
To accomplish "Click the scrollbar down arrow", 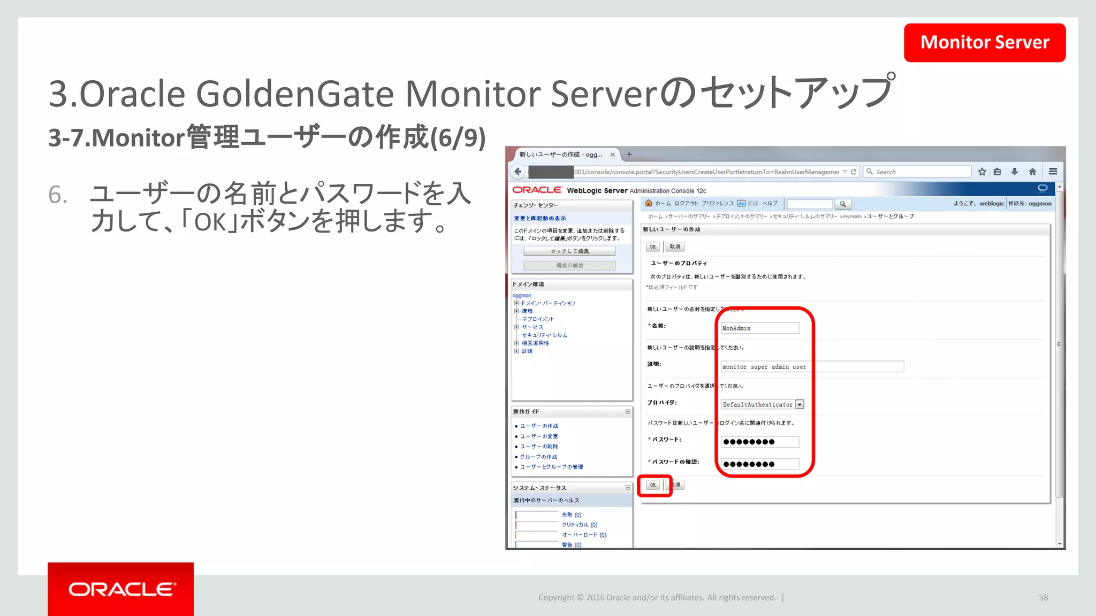I will point(1060,544).
